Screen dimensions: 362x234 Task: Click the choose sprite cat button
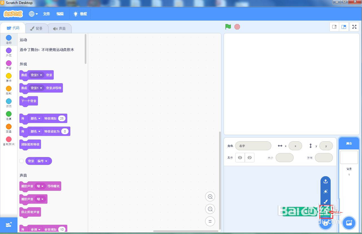point(325,224)
